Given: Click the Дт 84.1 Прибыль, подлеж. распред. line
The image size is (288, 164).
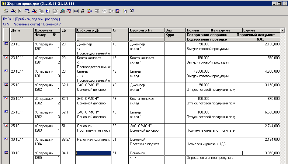Looking at the screenshot, I should coord(31,19).
